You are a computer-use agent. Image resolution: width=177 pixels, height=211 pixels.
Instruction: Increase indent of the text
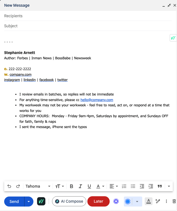pos(151,186)
